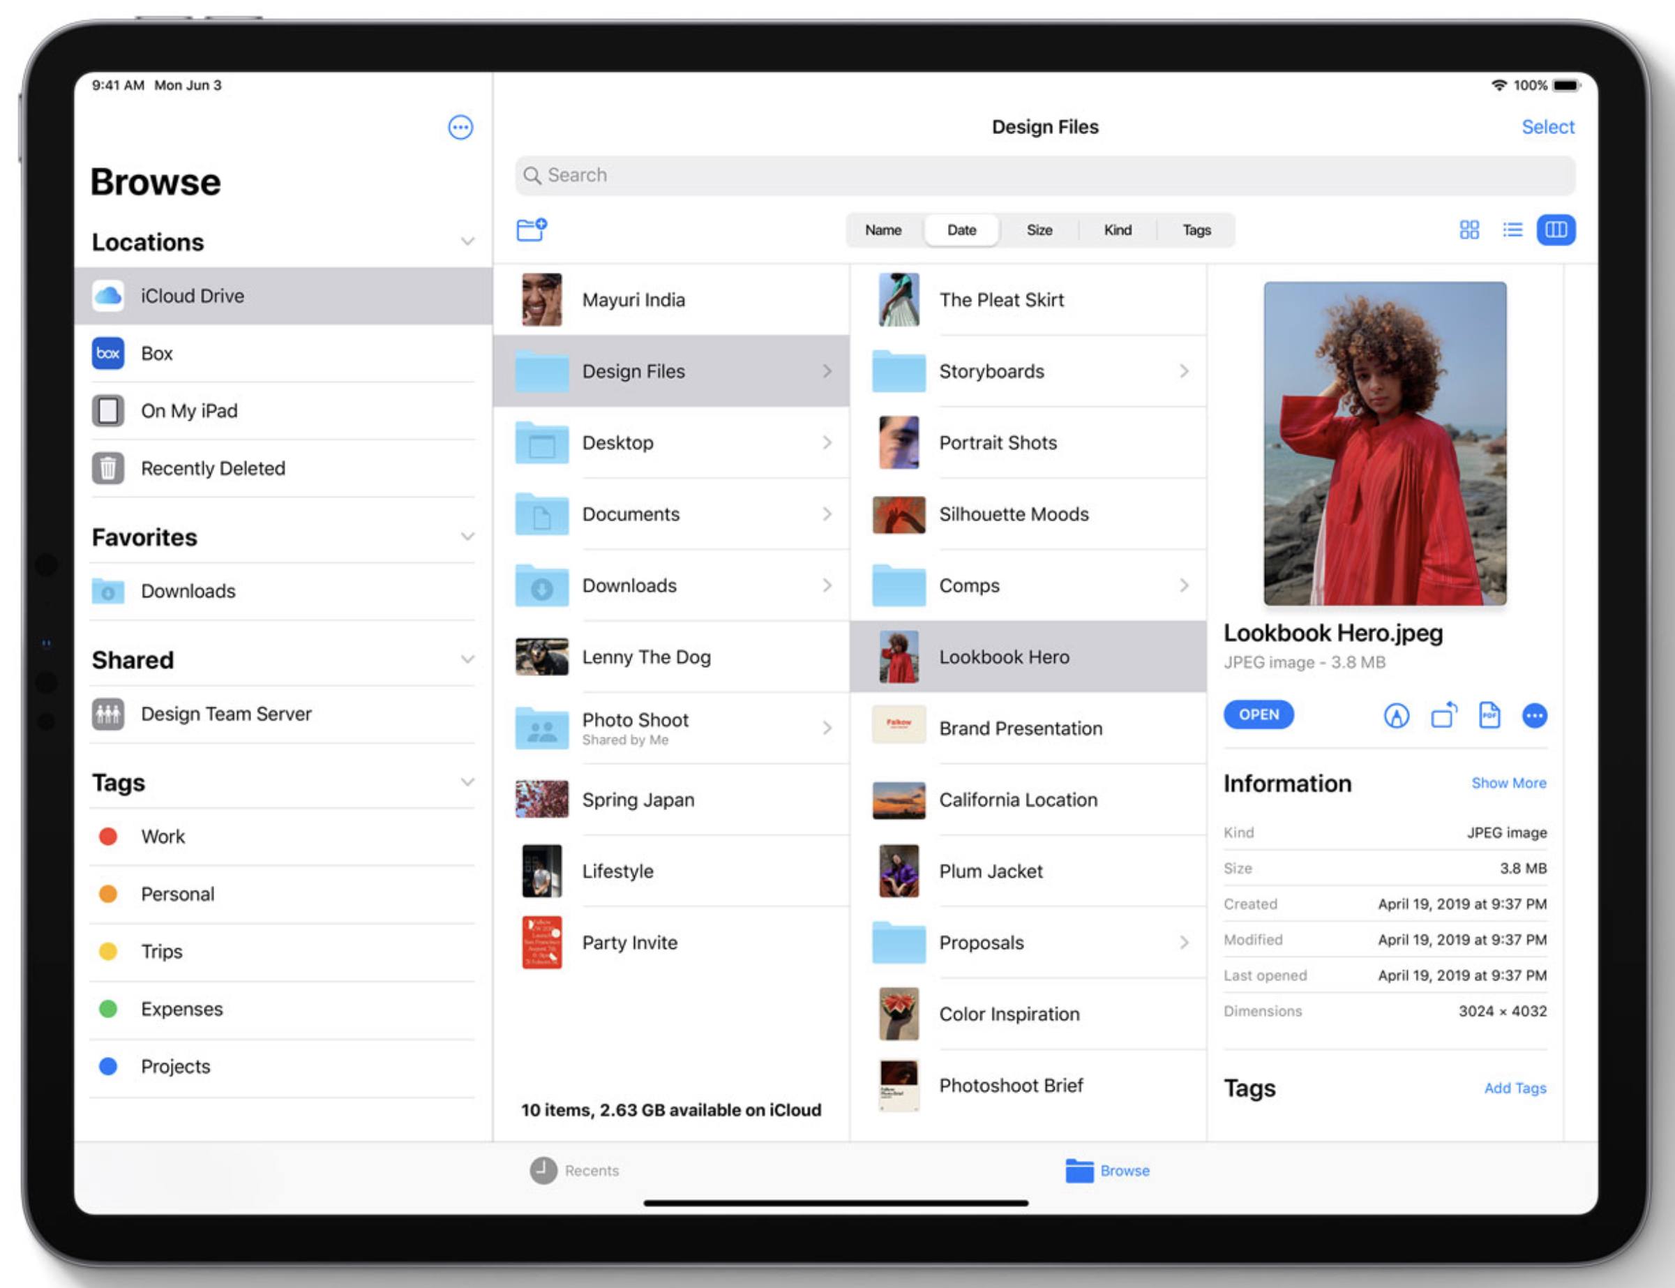
Task: Collapse the Locations section
Action: coord(468,241)
